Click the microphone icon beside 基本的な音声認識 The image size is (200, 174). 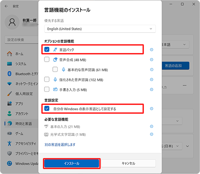(64, 69)
